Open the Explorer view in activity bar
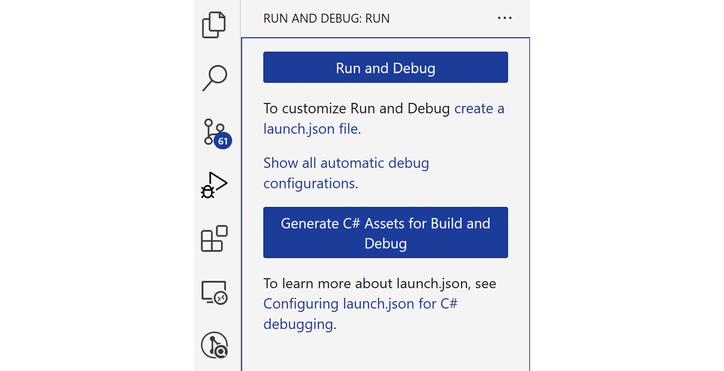This screenshot has height=371, width=724. click(x=214, y=25)
